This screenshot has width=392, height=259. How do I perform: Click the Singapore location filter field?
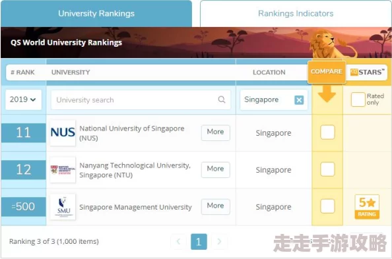pyautogui.click(x=274, y=100)
